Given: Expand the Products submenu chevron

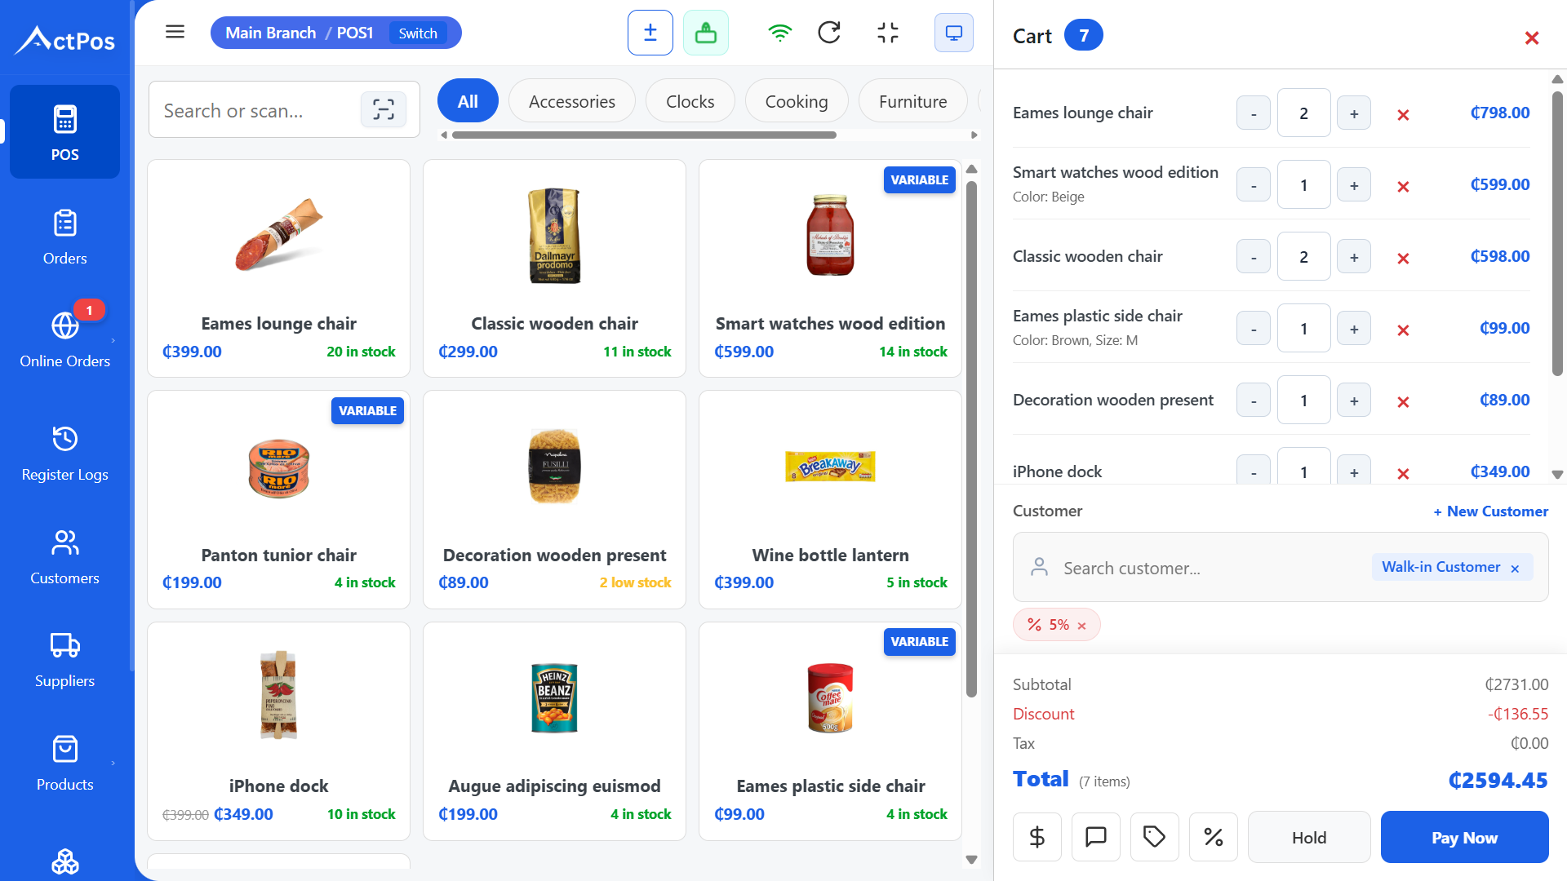Looking at the screenshot, I should click(x=113, y=764).
